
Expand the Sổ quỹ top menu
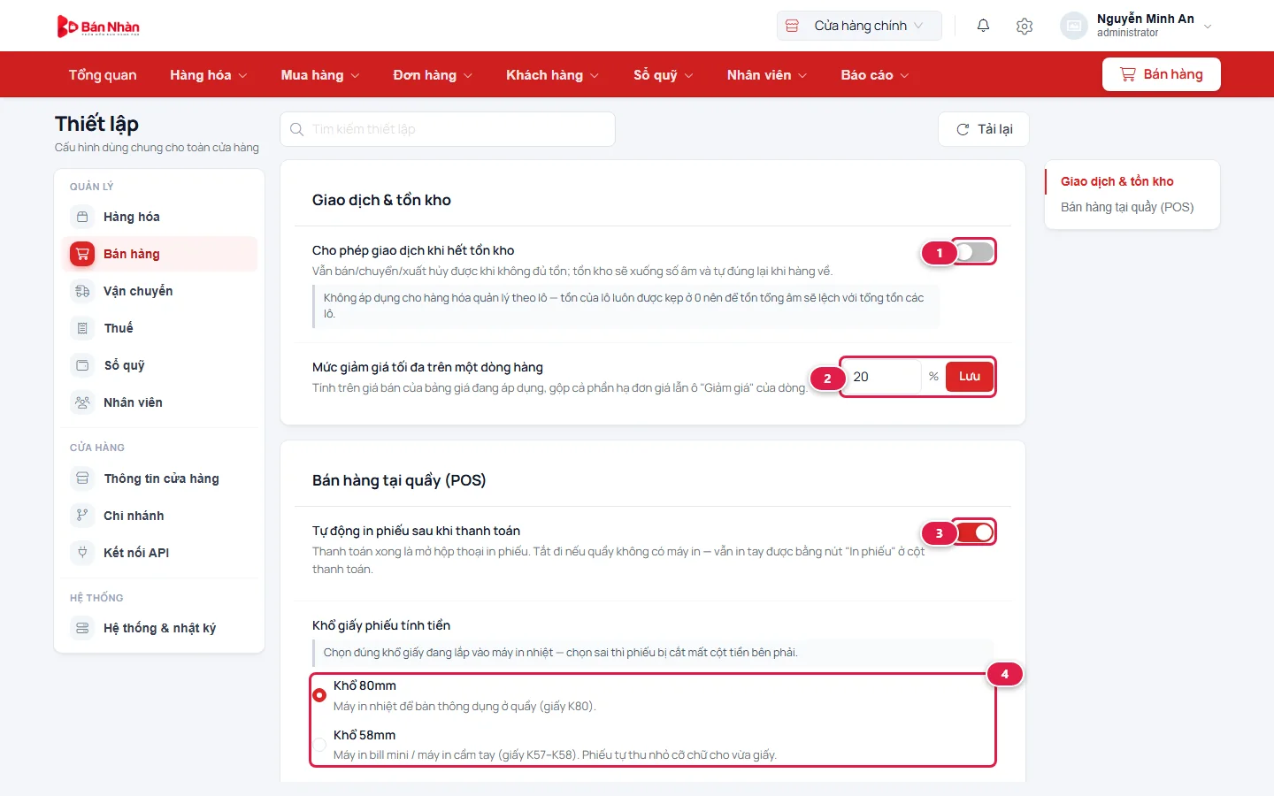664,75
